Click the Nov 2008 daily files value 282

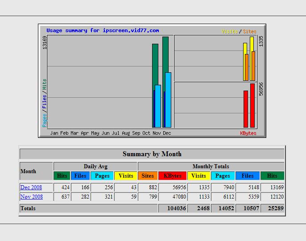point(85,197)
